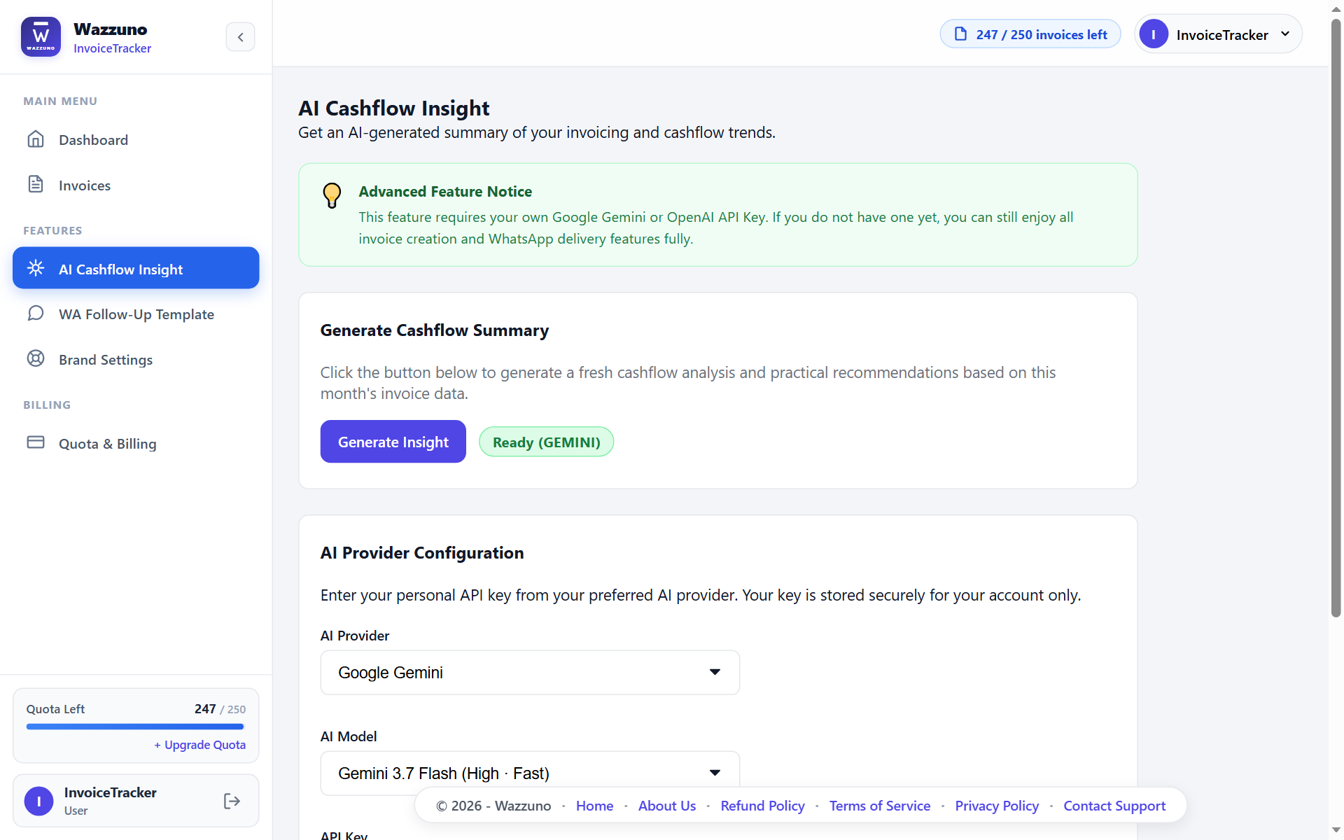Screen dimensions: 1344x840
Task: Click the 247 / 250 invoices left badge
Action: (x=1030, y=34)
